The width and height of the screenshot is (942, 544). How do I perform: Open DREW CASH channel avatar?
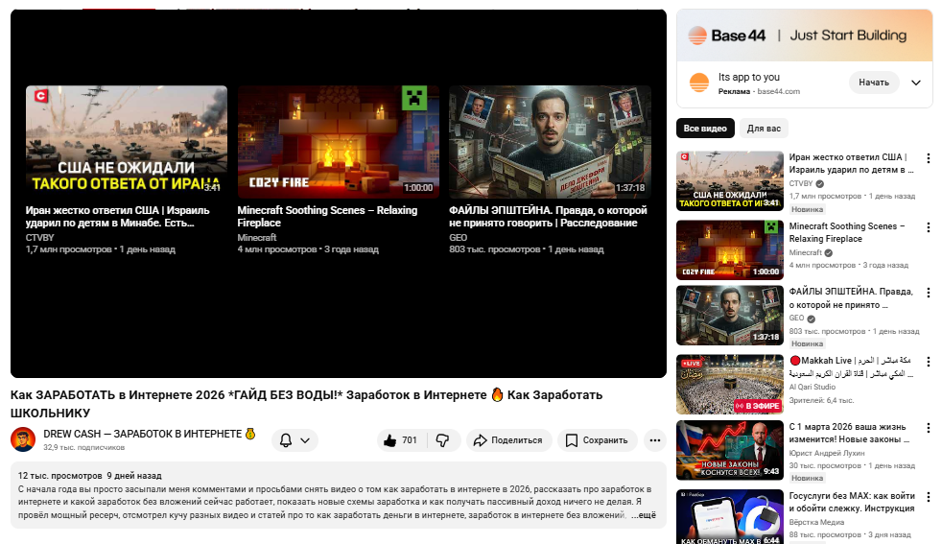(23, 439)
